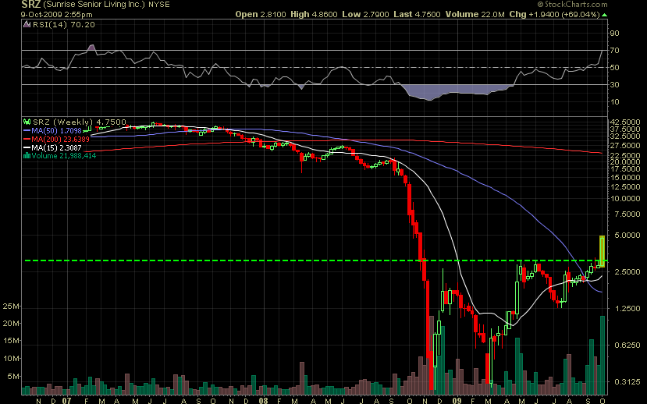Click the candlestick icon beside SRZ (Weekly)
The width and height of the screenshot is (647, 404).
click(x=27, y=122)
